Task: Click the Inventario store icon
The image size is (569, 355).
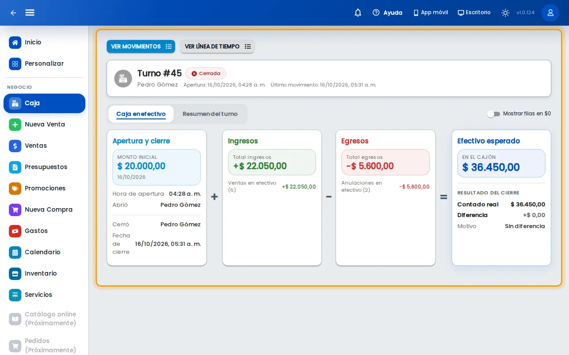Action: tap(15, 274)
